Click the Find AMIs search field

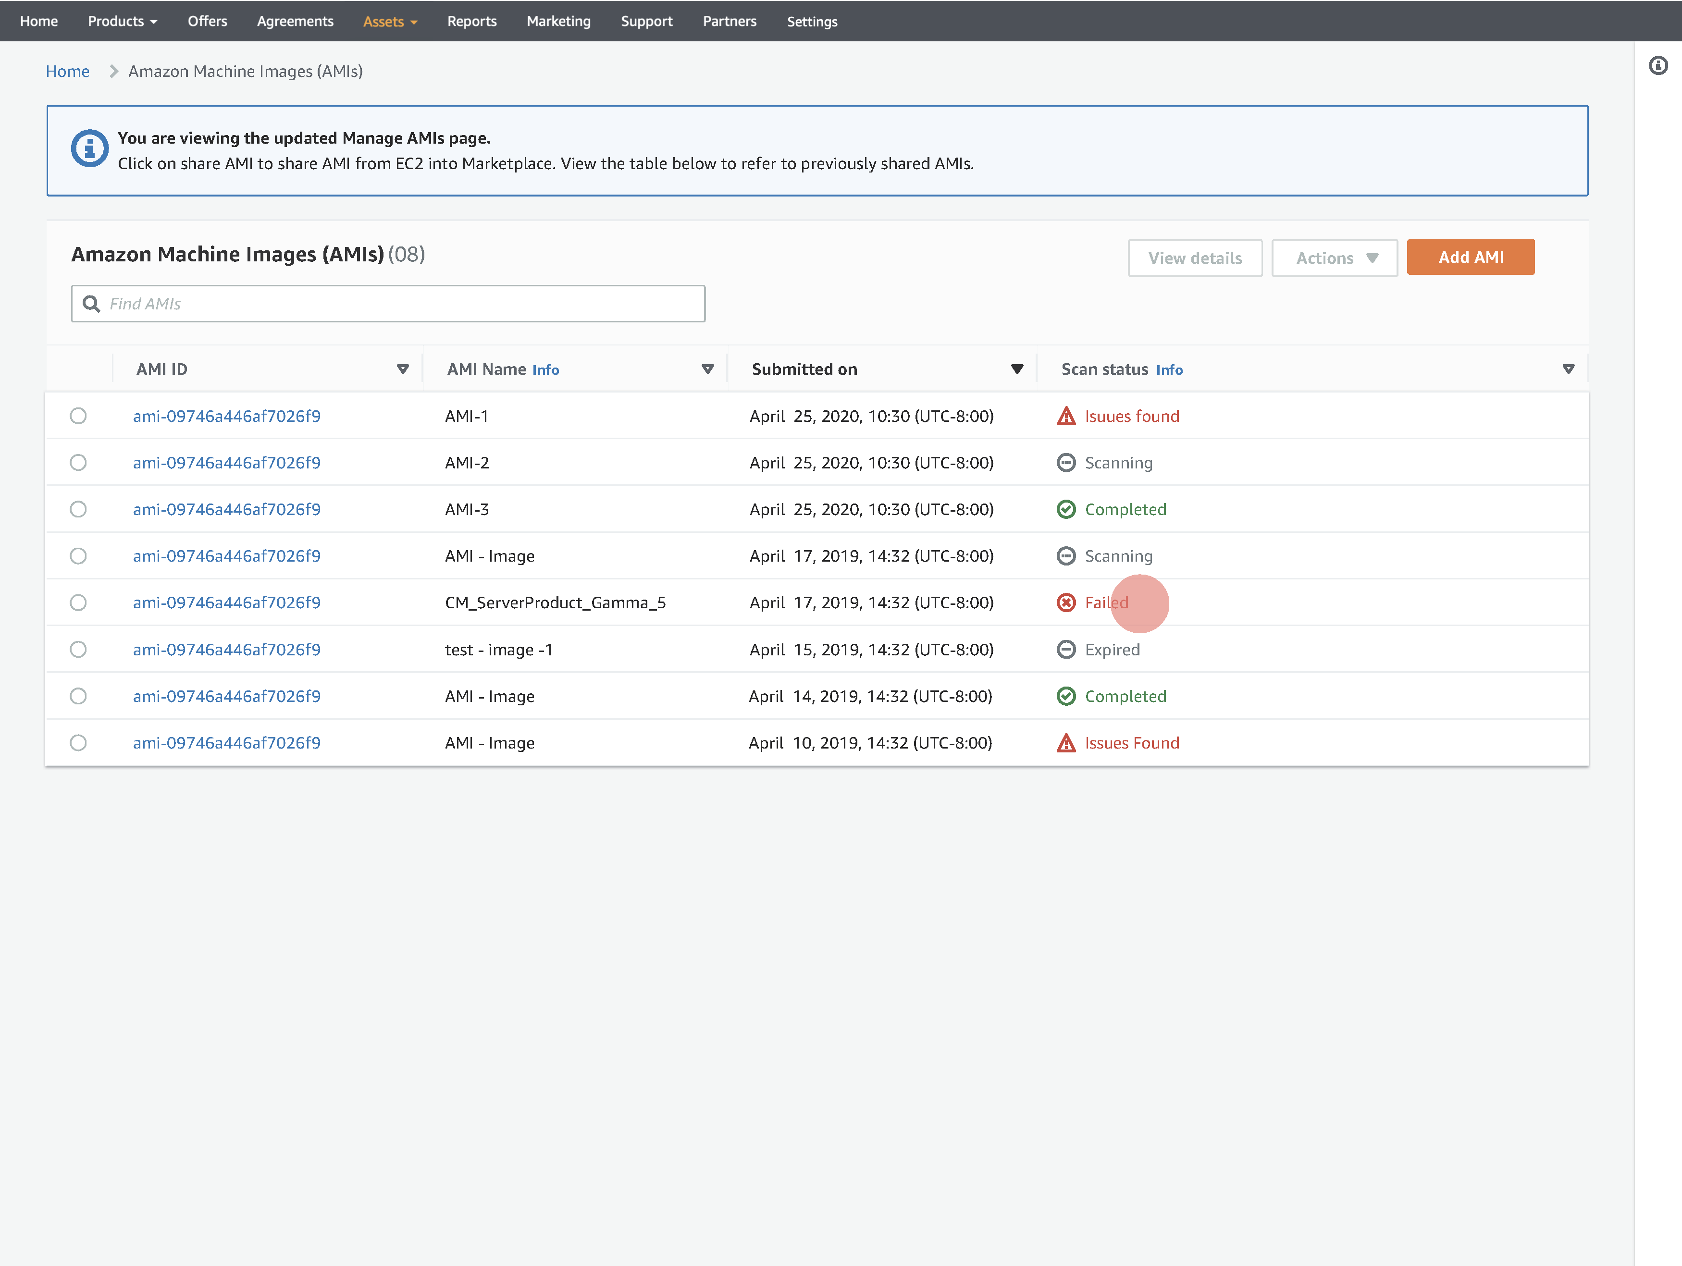click(x=403, y=304)
